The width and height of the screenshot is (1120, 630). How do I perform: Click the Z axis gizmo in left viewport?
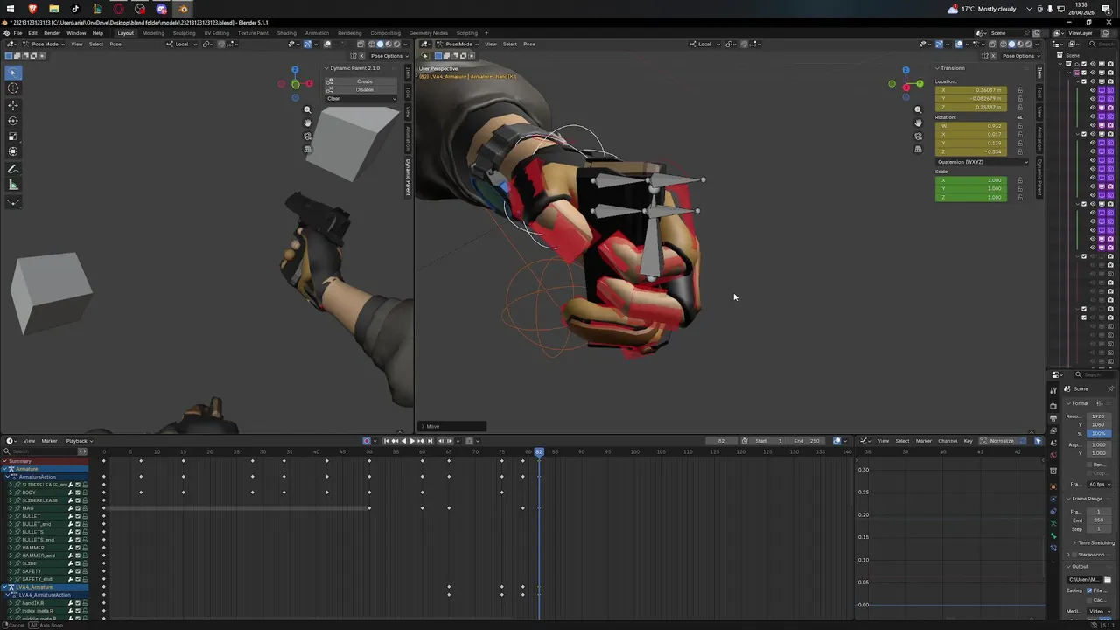pos(295,70)
